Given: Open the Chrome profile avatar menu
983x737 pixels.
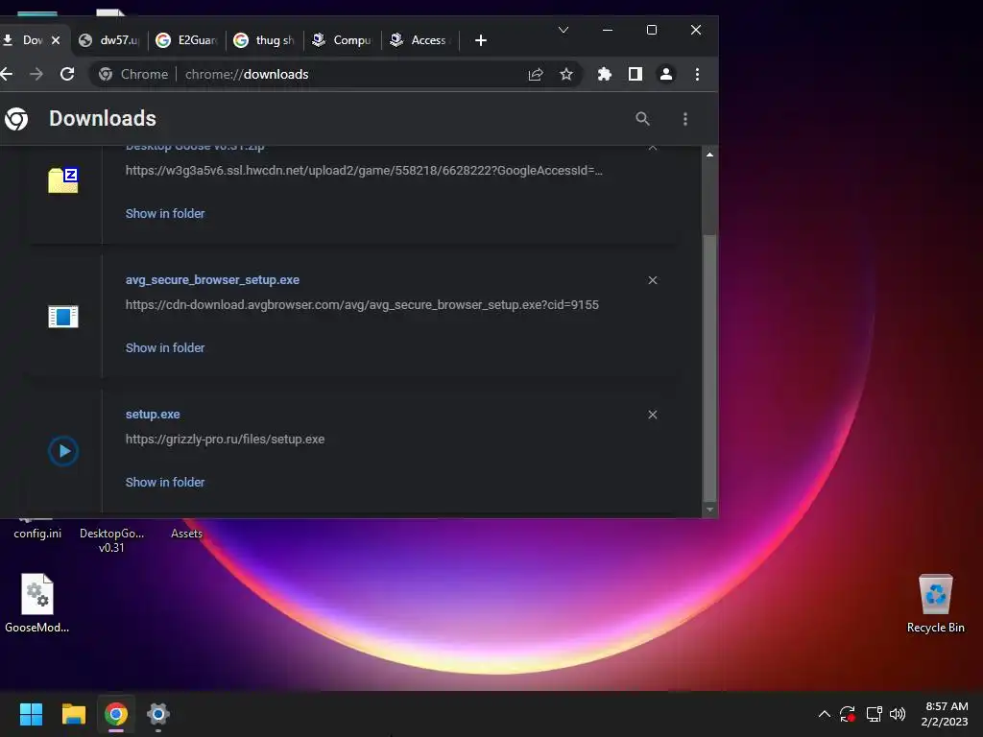Looking at the screenshot, I should coord(666,75).
